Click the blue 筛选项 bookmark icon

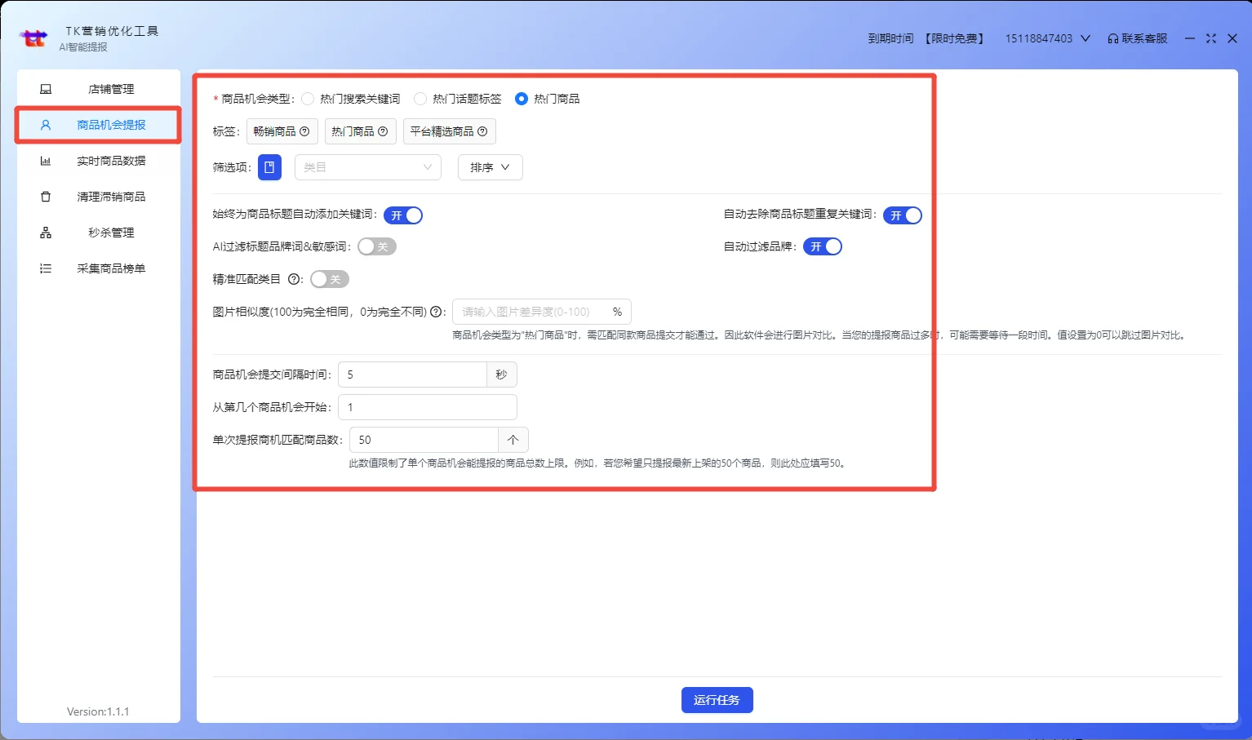(269, 167)
